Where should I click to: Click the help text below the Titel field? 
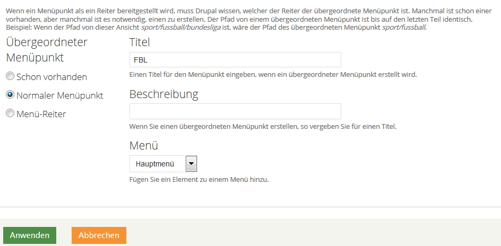click(x=273, y=75)
